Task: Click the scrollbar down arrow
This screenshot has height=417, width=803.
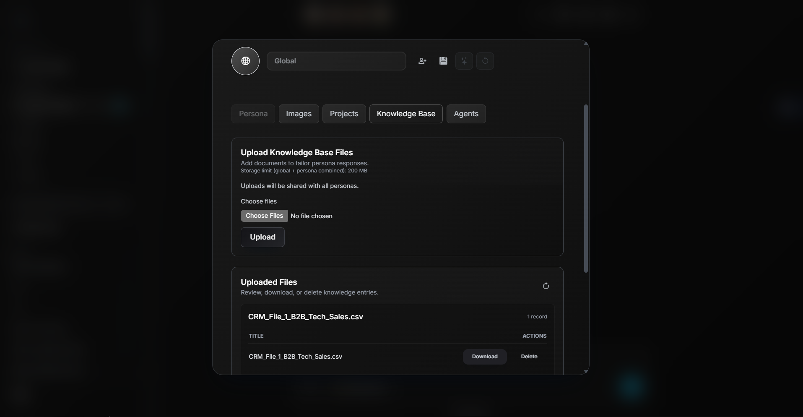Action: click(586, 371)
